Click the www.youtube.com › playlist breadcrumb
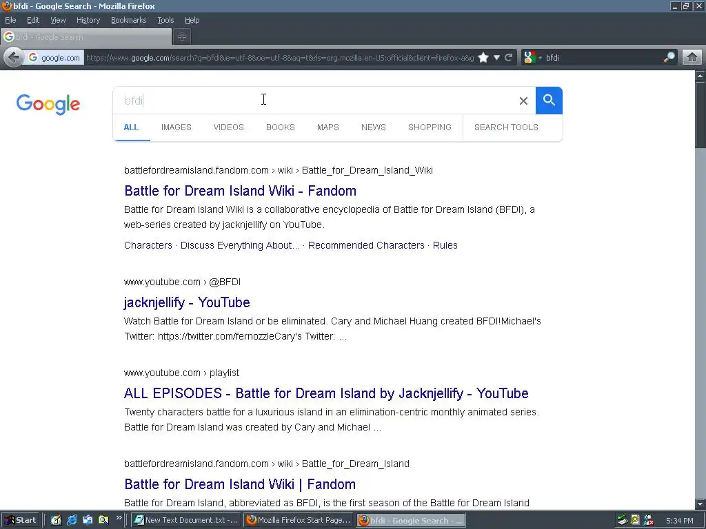 (181, 373)
